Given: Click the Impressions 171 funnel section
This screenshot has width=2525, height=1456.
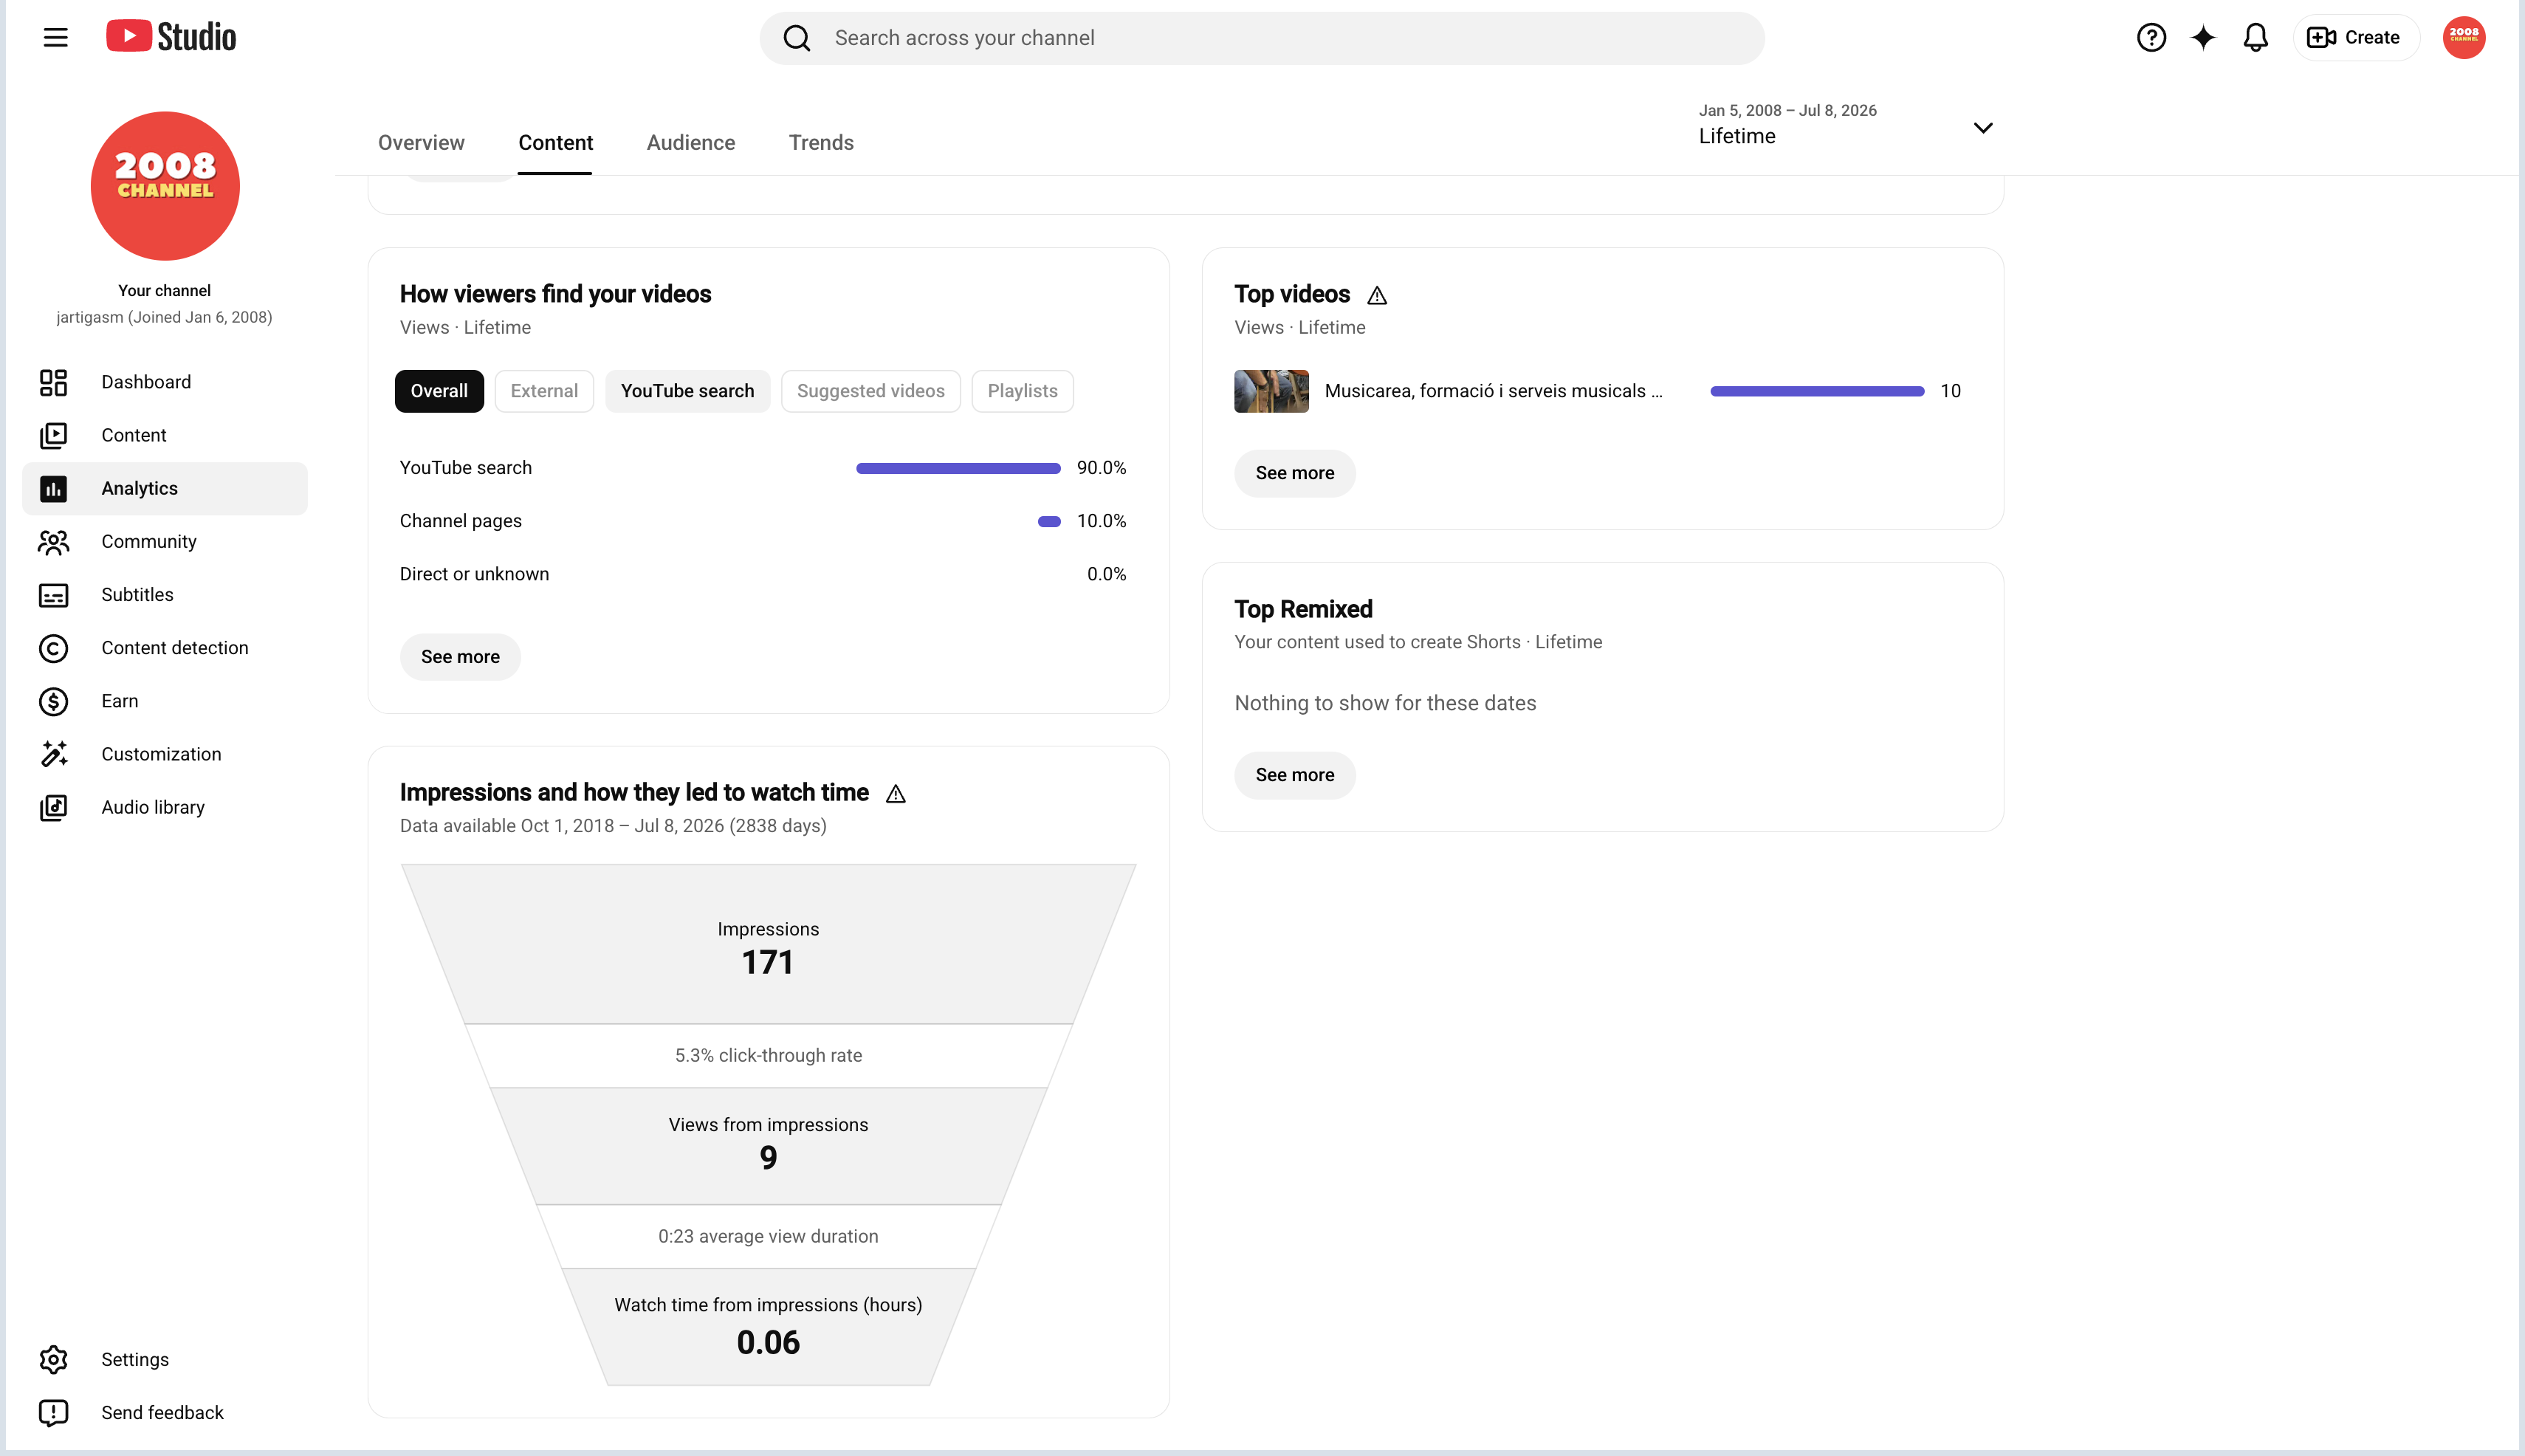Looking at the screenshot, I should pos(768,944).
